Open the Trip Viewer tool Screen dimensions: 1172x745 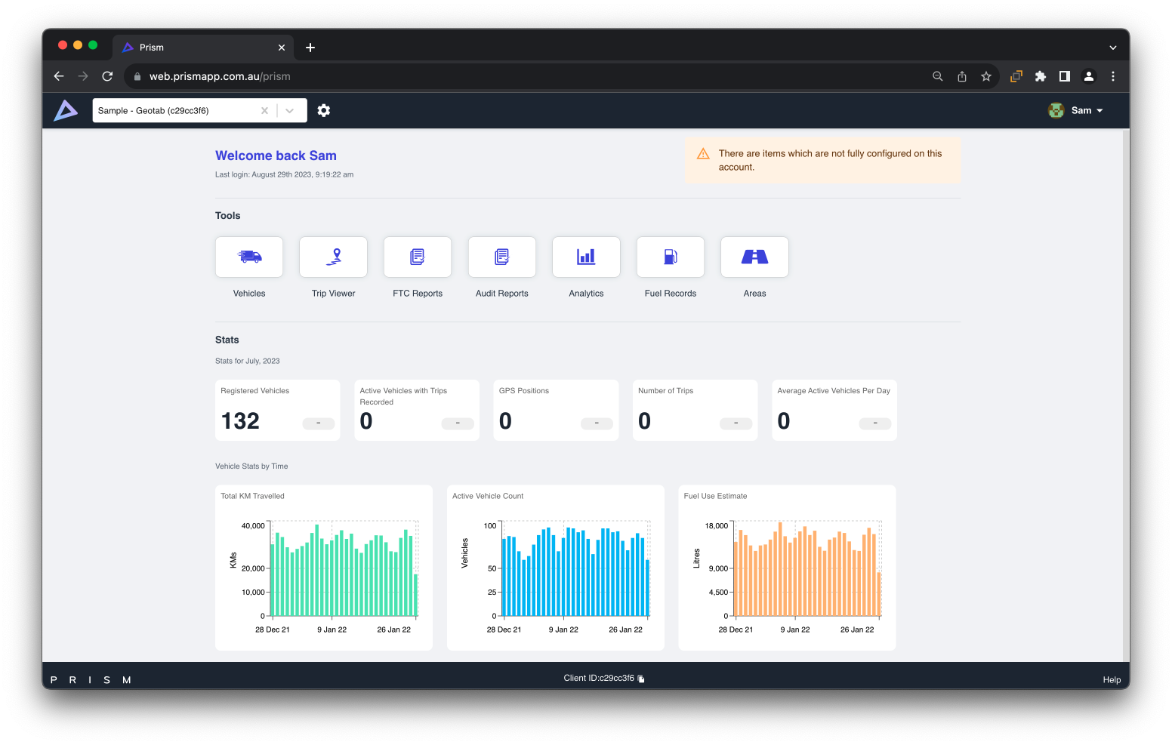tap(333, 257)
